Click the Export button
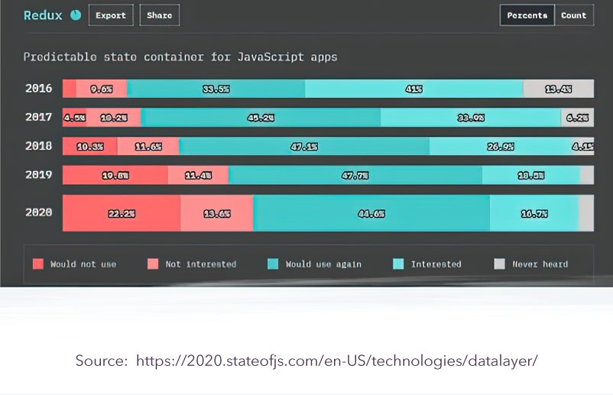Image resolution: width=613 pixels, height=395 pixels. (111, 15)
